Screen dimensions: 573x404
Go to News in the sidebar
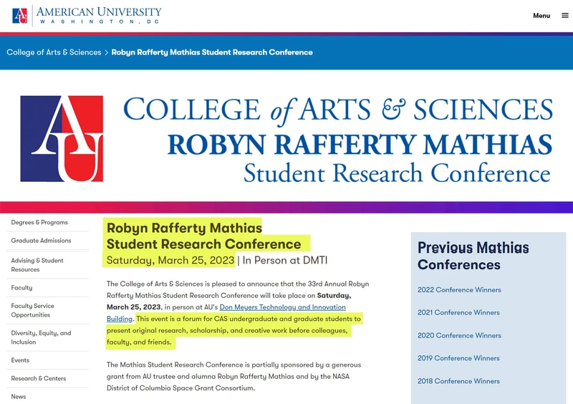[19, 396]
